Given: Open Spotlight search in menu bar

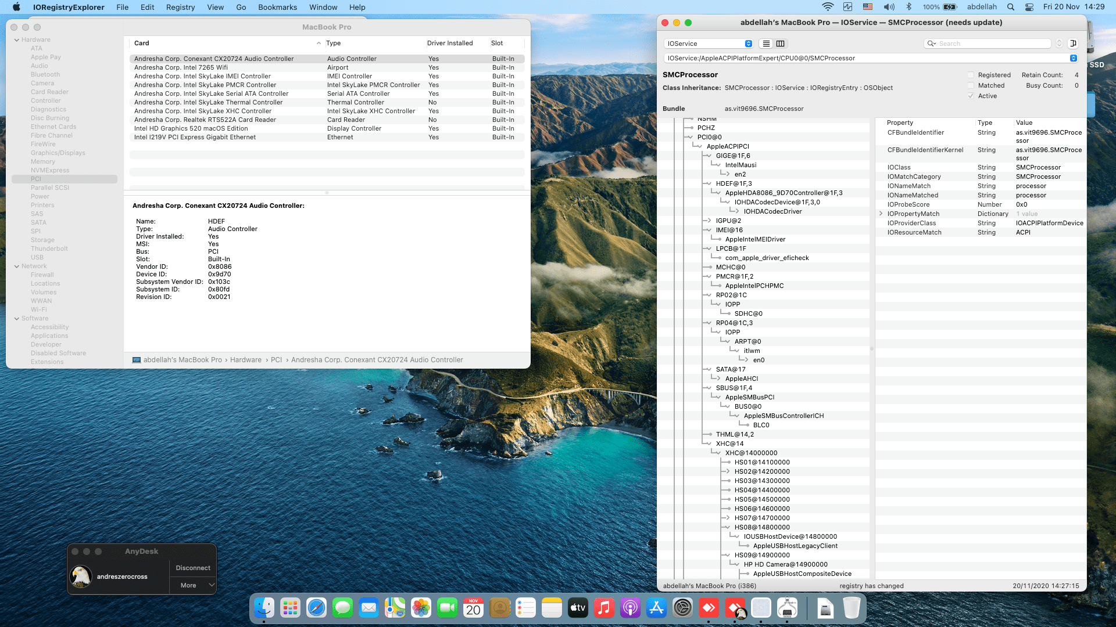Looking at the screenshot, I should (1011, 7).
